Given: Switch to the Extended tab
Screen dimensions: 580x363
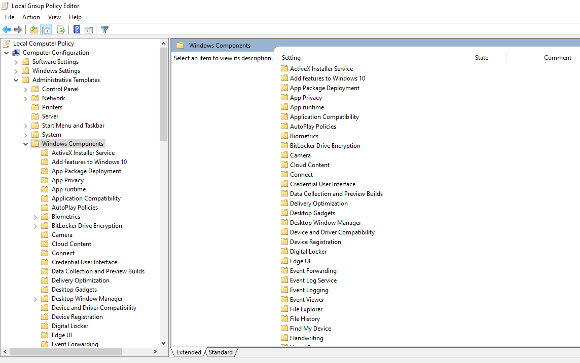Looking at the screenshot, I should point(189,352).
